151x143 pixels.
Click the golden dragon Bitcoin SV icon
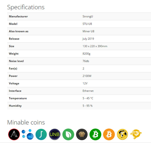tap(136, 134)
